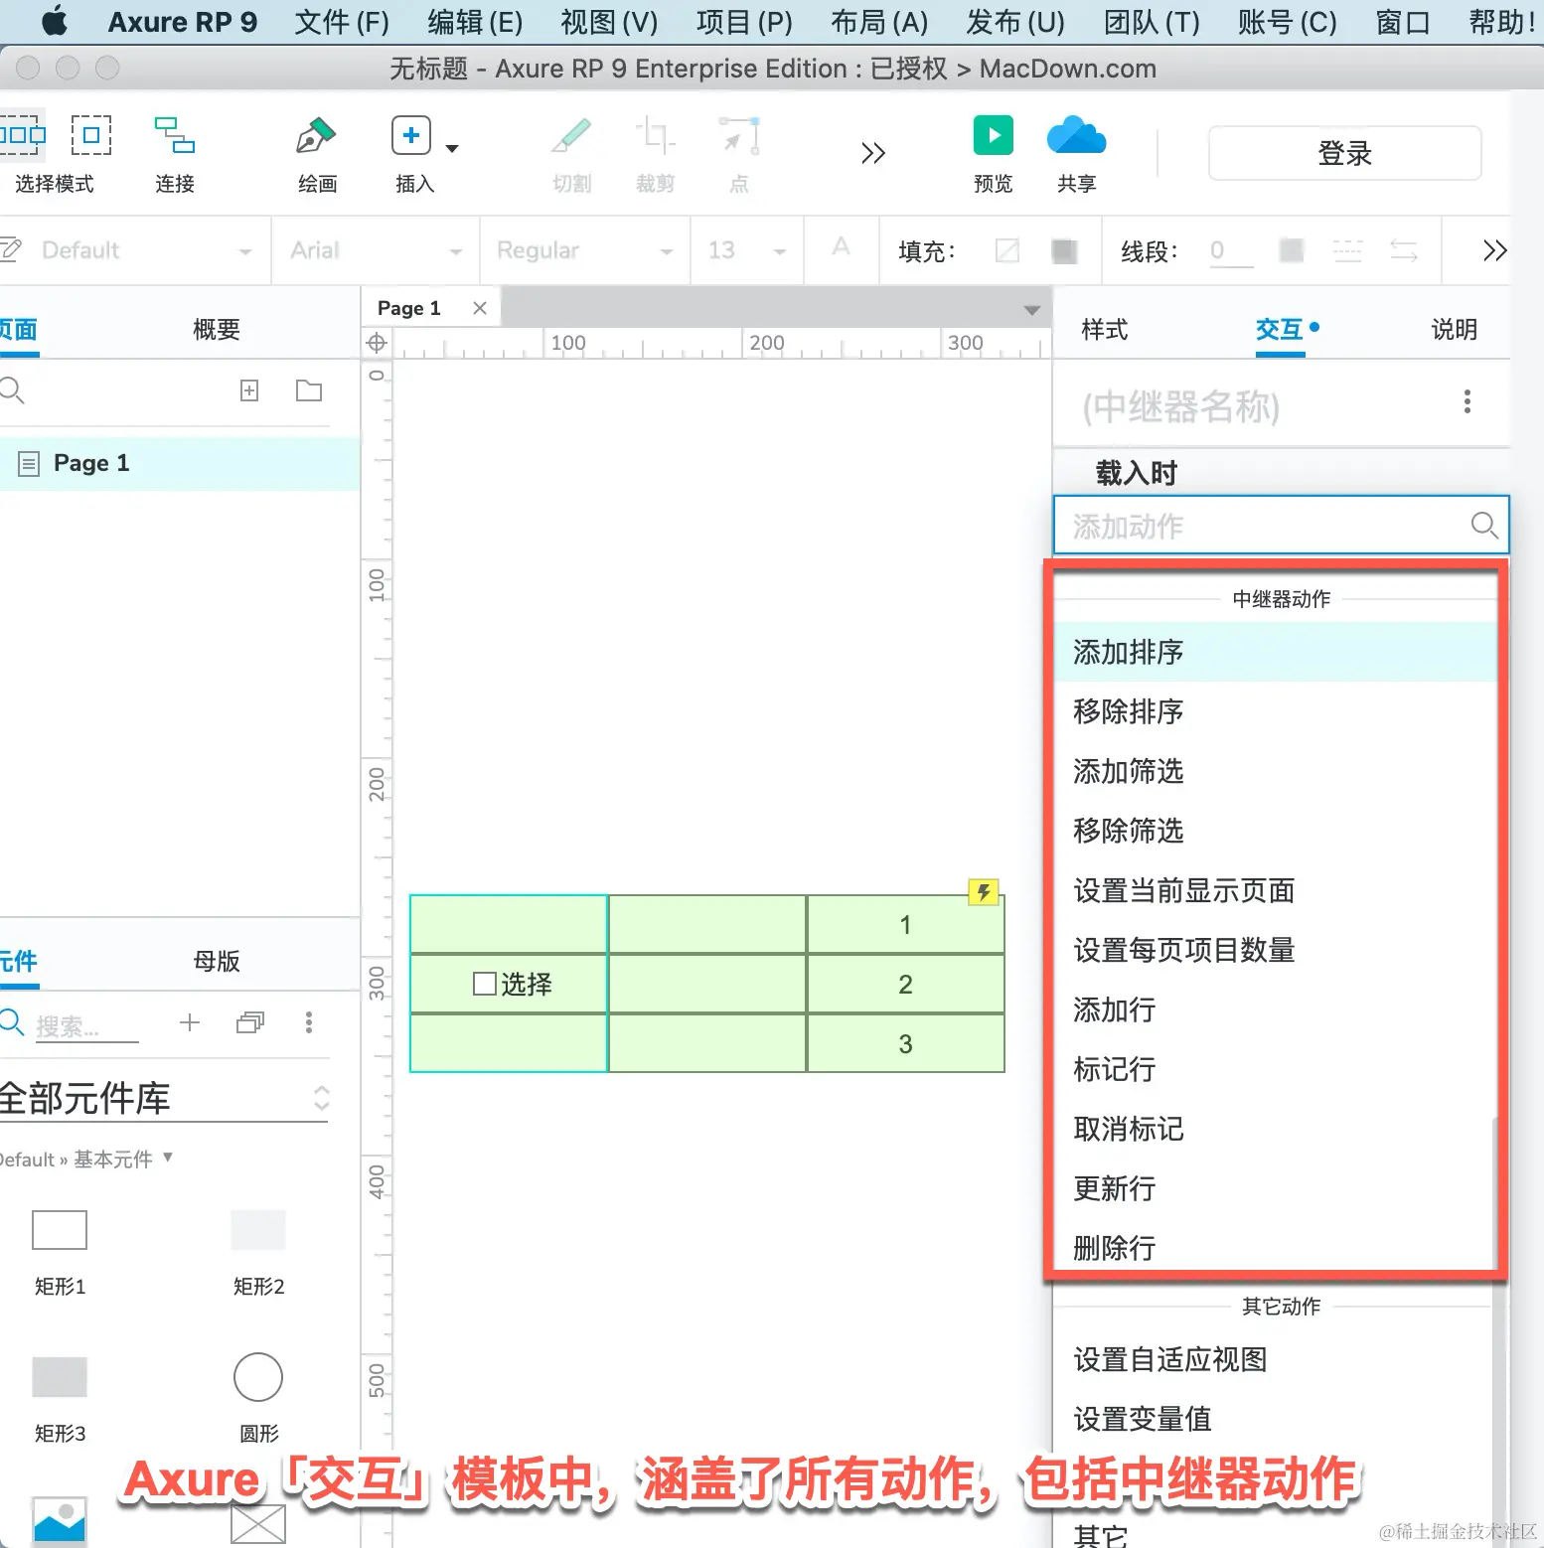The width and height of the screenshot is (1544, 1548).
Task: Click the Preview (预览) play icon
Action: point(993,135)
